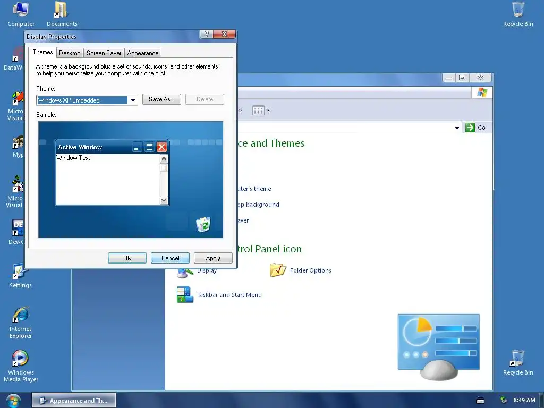Expand the Views button dropdown arrow

click(x=268, y=110)
